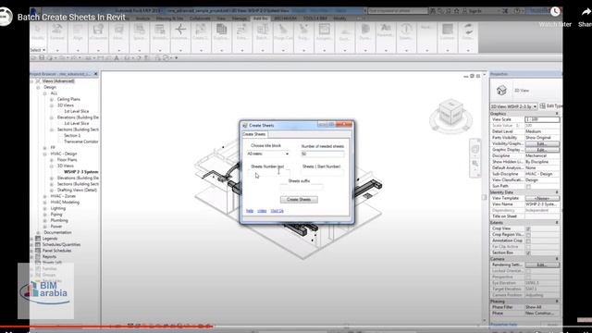
Task: Click the Sheets suffix field
Action: point(301,187)
